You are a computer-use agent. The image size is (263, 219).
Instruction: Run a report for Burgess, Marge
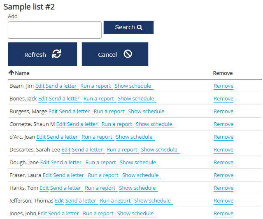[x=109, y=112]
